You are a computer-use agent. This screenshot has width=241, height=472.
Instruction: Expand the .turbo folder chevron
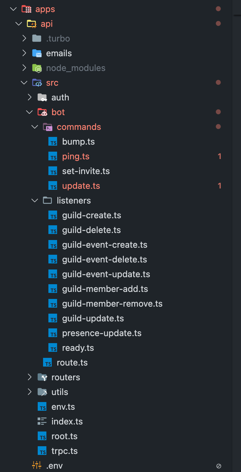pyautogui.click(x=24, y=38)
